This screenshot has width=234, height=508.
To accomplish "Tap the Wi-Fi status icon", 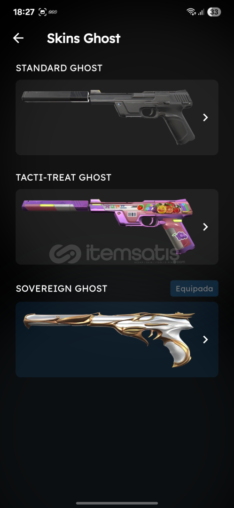I will pos(191,12).
